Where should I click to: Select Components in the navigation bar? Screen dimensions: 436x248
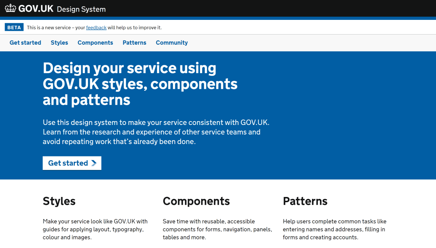pos(95,42)
